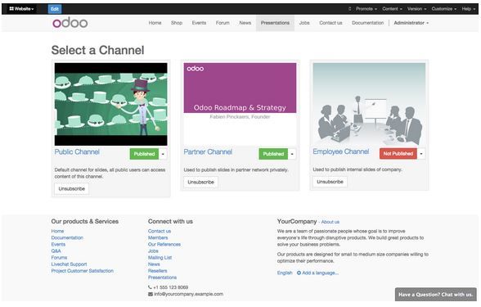Viewport: 481px width, 307px height.
Task: Click the Select a Channel heading
Action: point(98,51)
